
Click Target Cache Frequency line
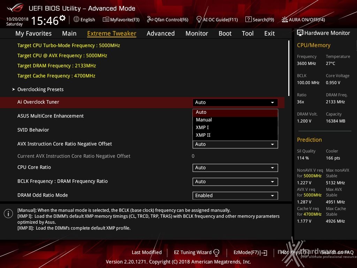(x=56, y=76)
